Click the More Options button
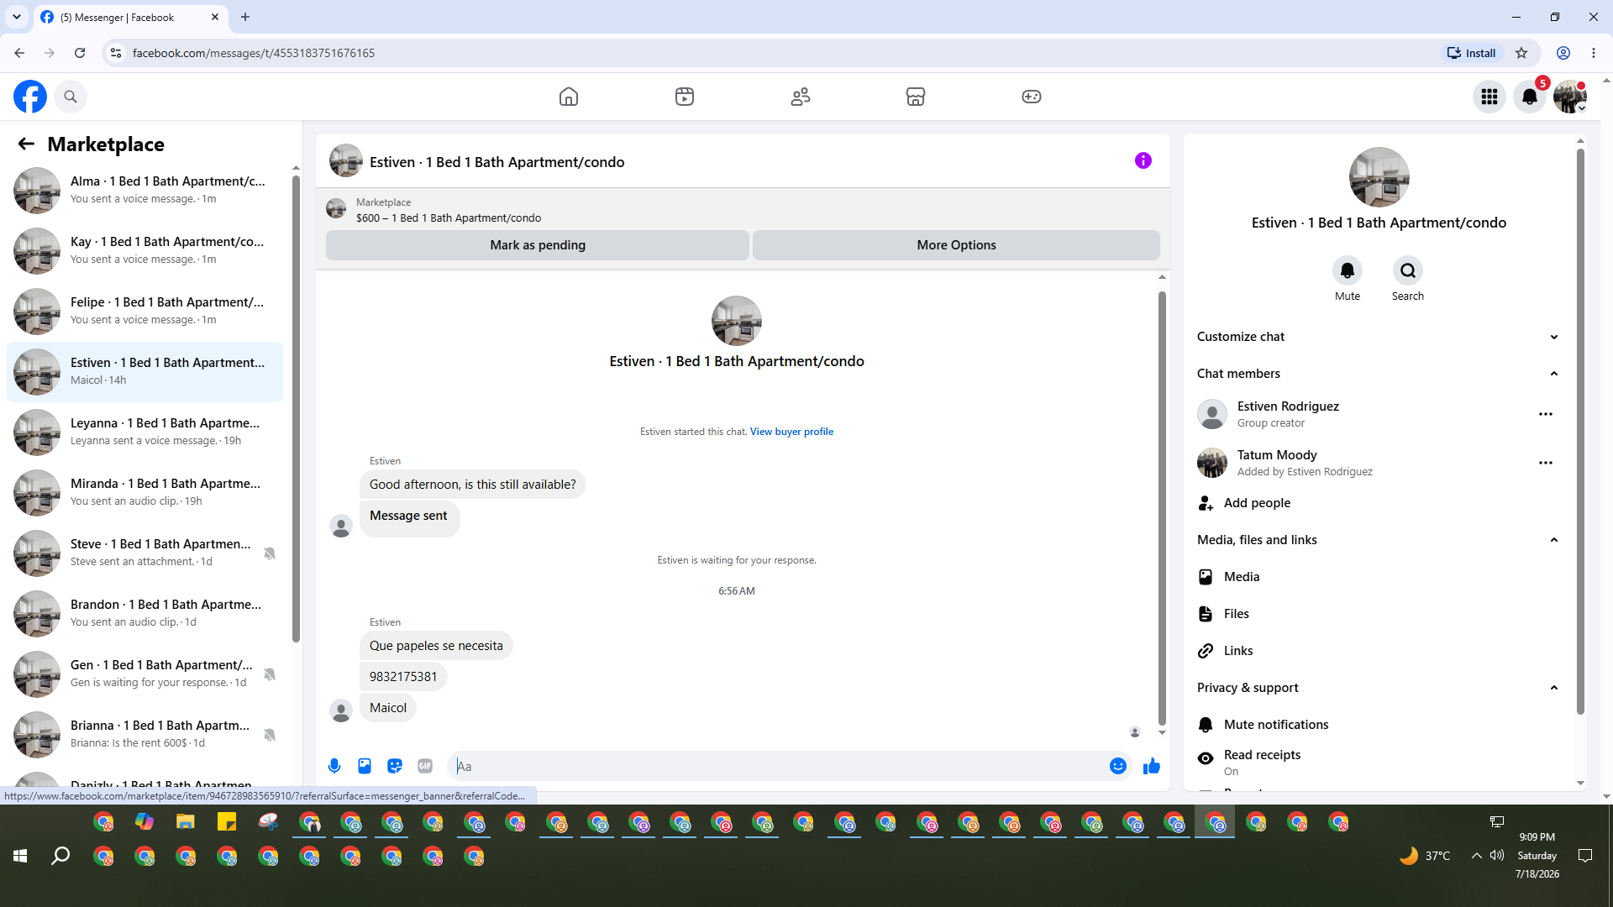The width and height of the screenshot is (1613, 907). [956, 245]
